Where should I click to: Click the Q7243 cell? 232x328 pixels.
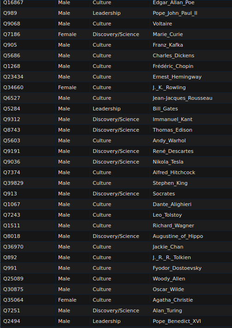point(28,215)
